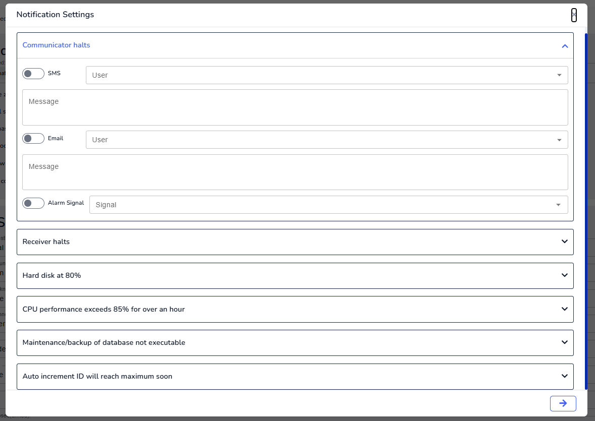The image size is (595, 421).
Task: Open the Email User dropdown
Action: pos(326,140)
